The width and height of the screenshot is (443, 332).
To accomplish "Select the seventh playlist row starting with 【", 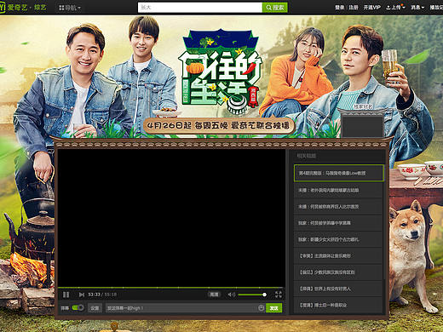I will [338, 272].
